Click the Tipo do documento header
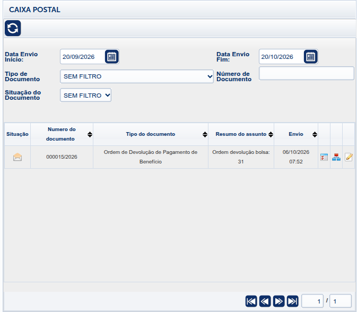This screenshot has width=357, height=312. (x=151, y=134)
